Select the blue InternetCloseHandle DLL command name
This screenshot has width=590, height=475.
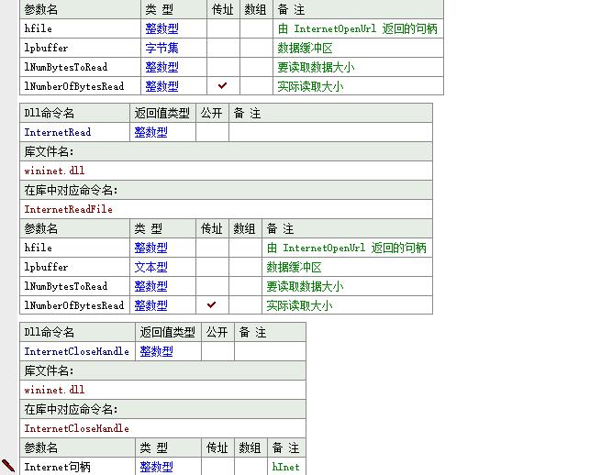(77, 351)
